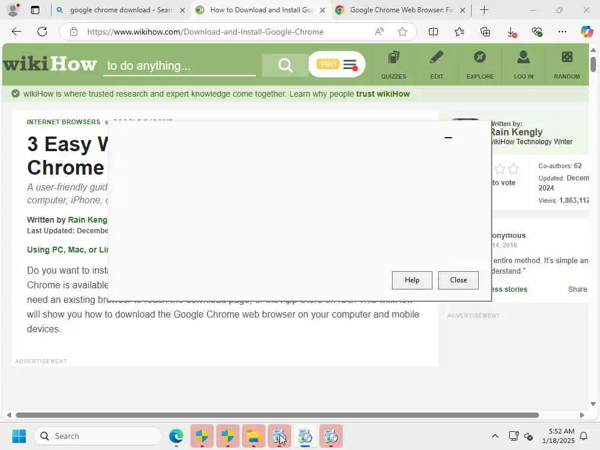Add this page to favorites
The width and height of the screenshot is (600, 450).
pos(402,32)
